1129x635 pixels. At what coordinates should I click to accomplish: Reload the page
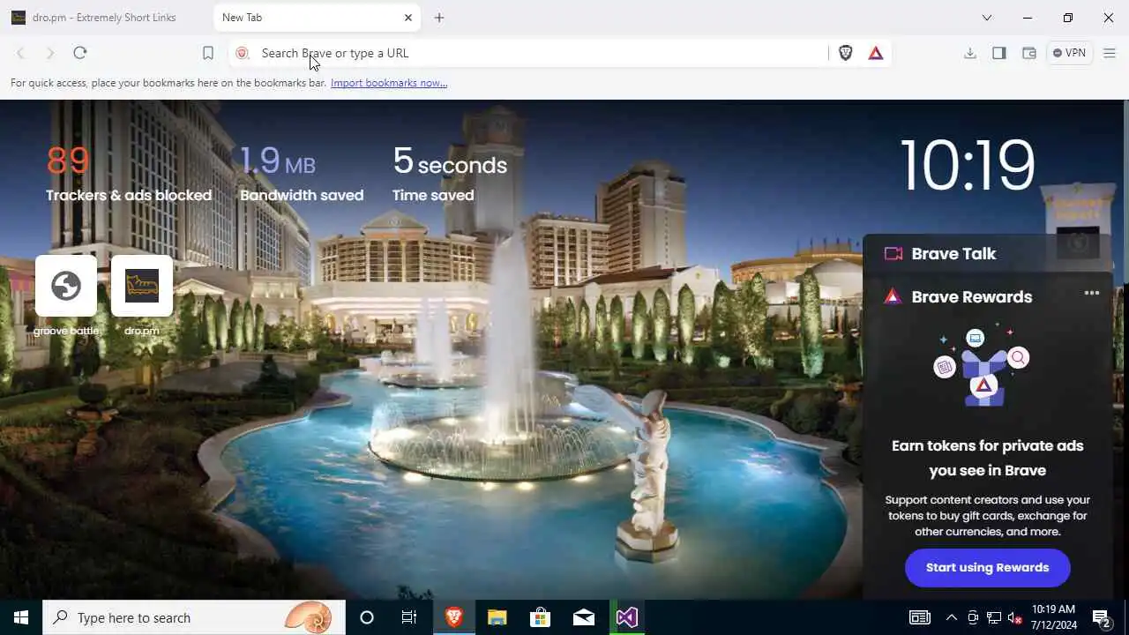[80, 53]
